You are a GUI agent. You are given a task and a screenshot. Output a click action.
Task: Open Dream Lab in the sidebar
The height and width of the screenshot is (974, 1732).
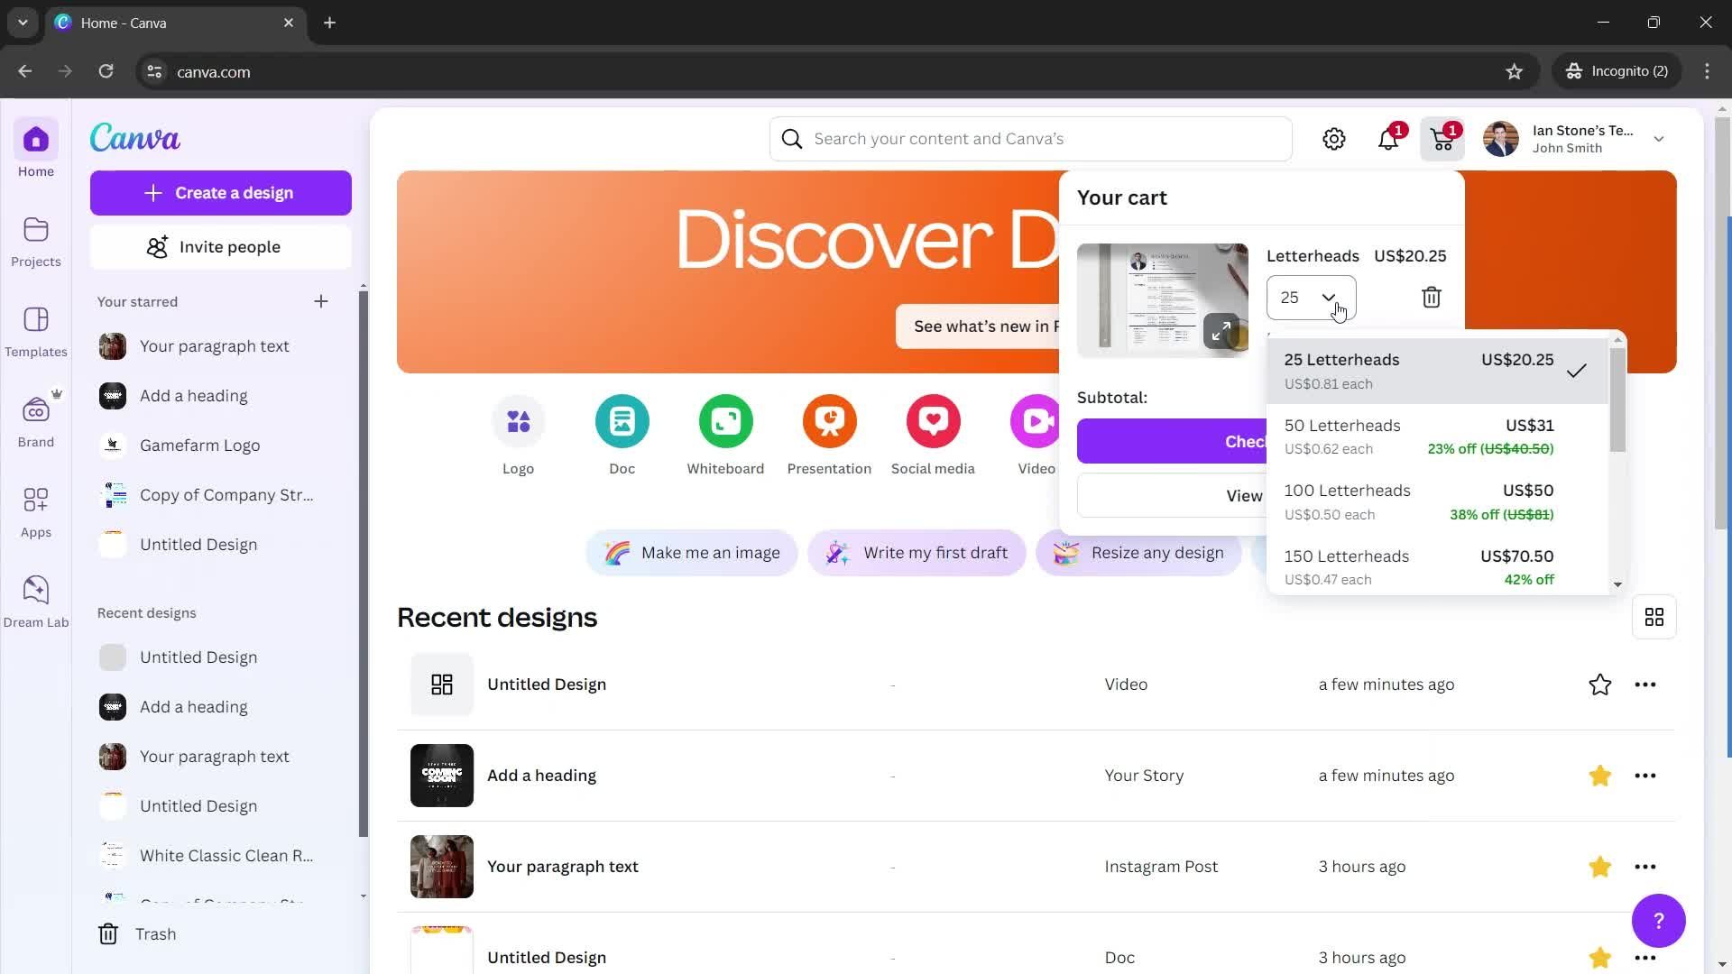pyautogui.click(x=36, y=602)
